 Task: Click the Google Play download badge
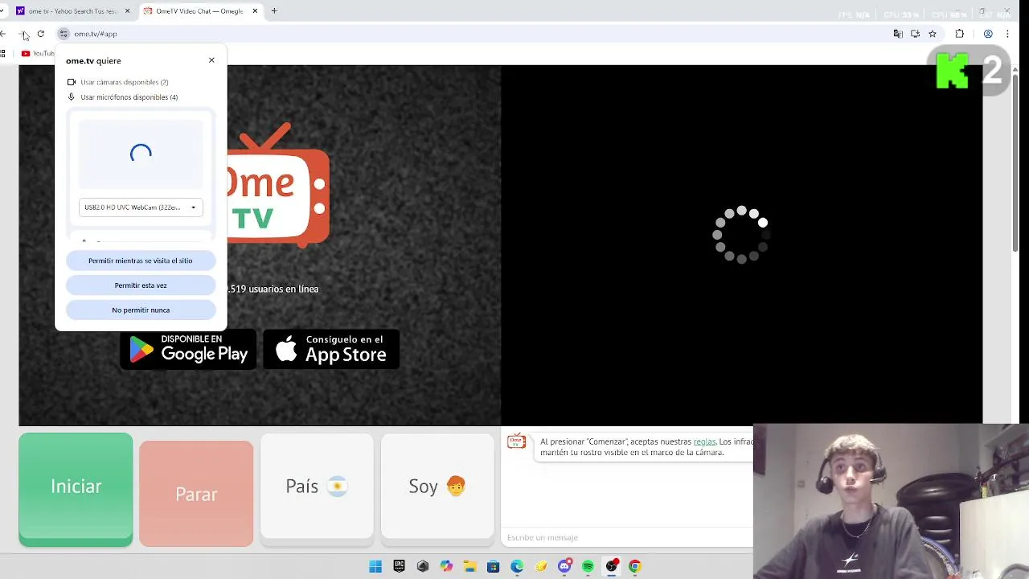[189, 349]
